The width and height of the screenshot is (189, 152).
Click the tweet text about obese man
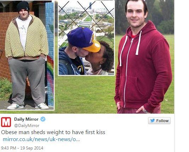[x=53, y=132]
